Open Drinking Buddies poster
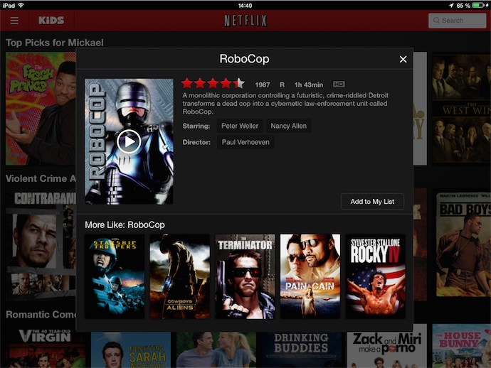 pyautogui.click(x=302, y=350)
